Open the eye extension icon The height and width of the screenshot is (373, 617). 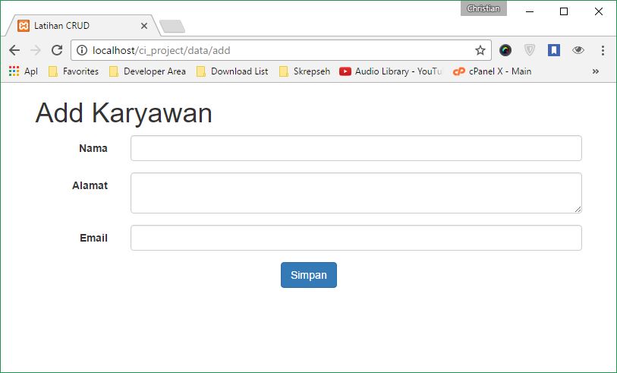pyautogui.click(x=578, y=50)
